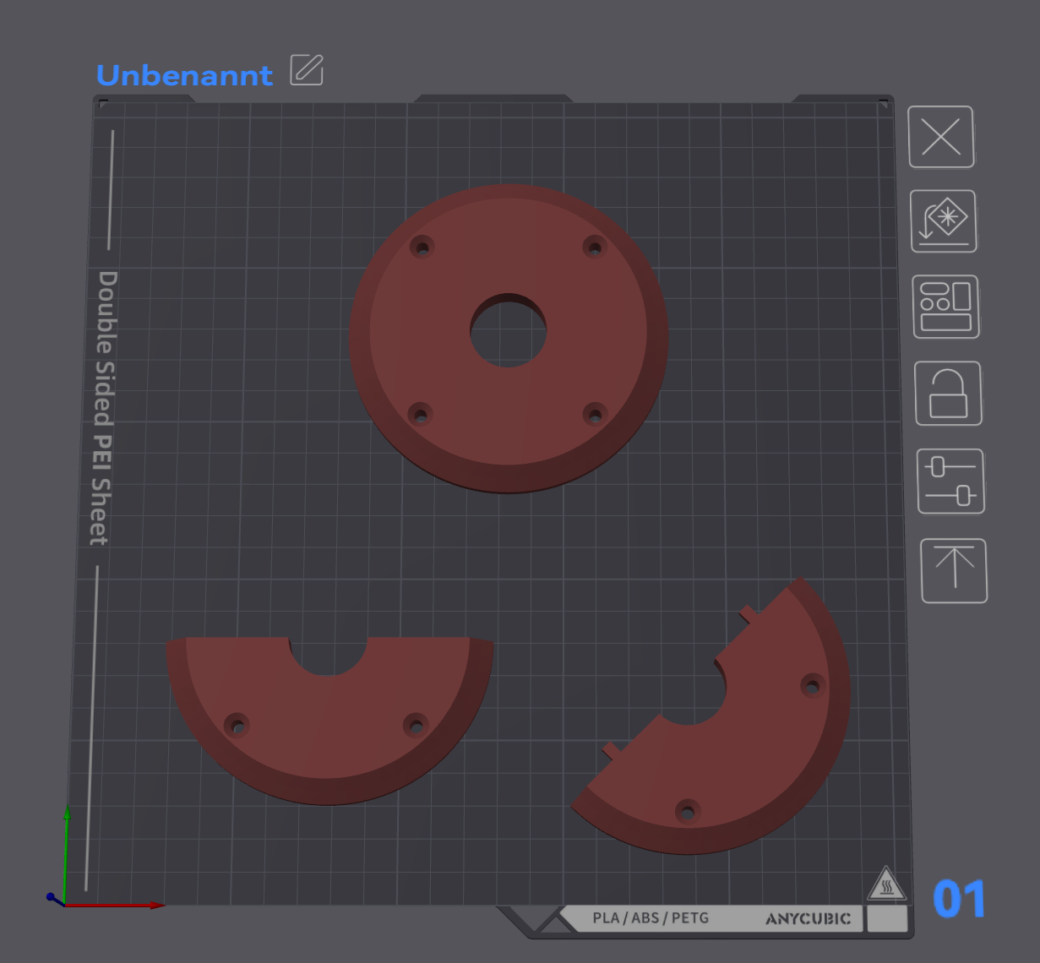Click the Double Sided PEI Sheet label

103,408
